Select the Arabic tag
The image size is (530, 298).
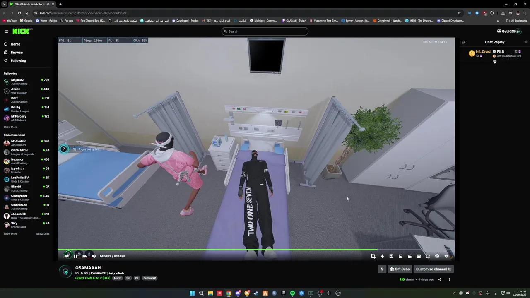click(x=118, y=278)
